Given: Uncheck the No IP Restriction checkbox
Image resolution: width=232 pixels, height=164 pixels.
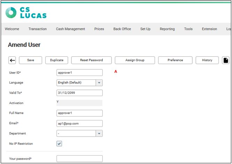Looking at the screenshot, I should coord(59,143).
